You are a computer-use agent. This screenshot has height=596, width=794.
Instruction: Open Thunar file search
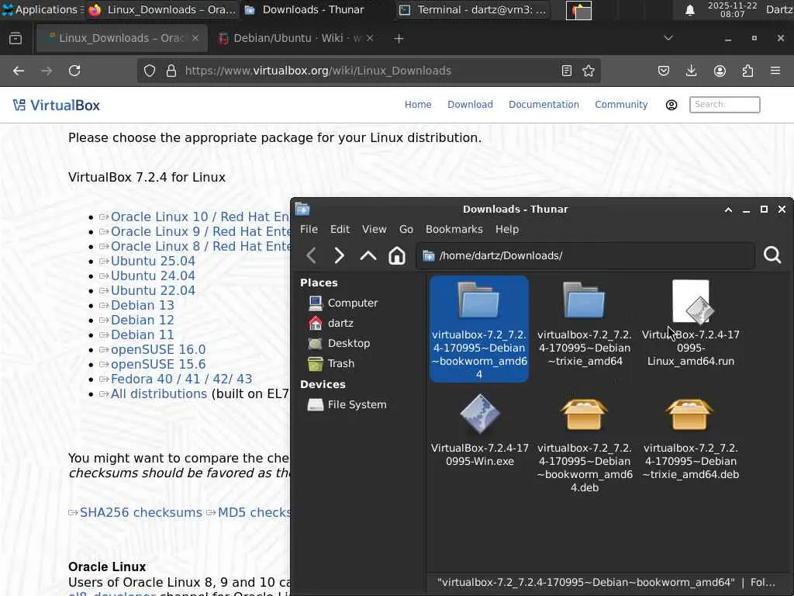click(x=772, y=255)
